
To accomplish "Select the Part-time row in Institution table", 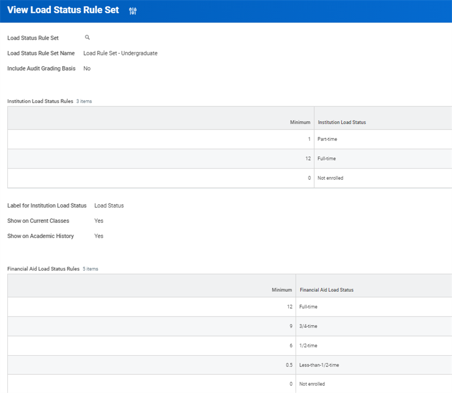I will (230, 139).
